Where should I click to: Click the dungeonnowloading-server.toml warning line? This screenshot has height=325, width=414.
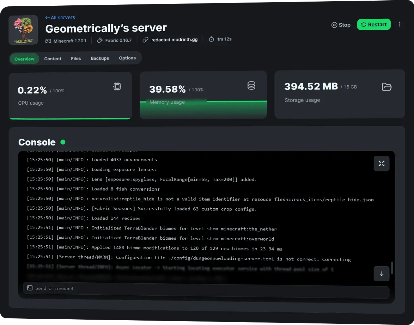click(x=189, y=258)
